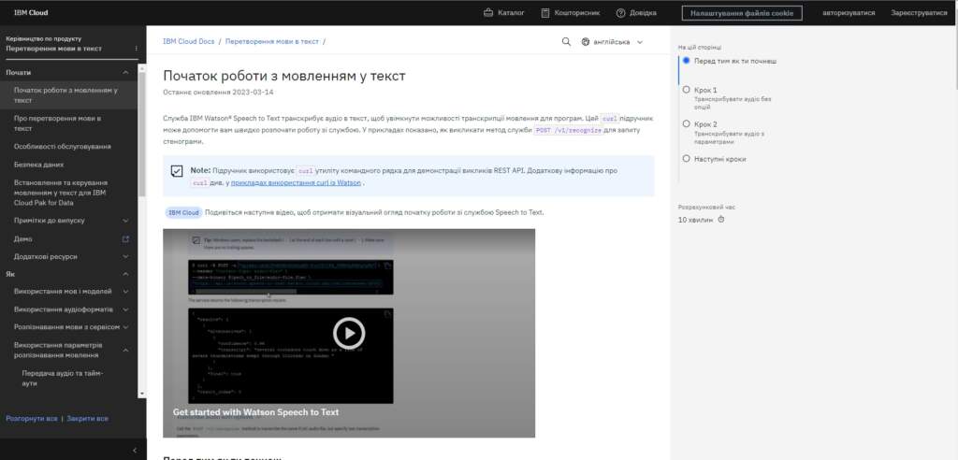
Task: Collapse the Як section
Action: pos(126,274)
